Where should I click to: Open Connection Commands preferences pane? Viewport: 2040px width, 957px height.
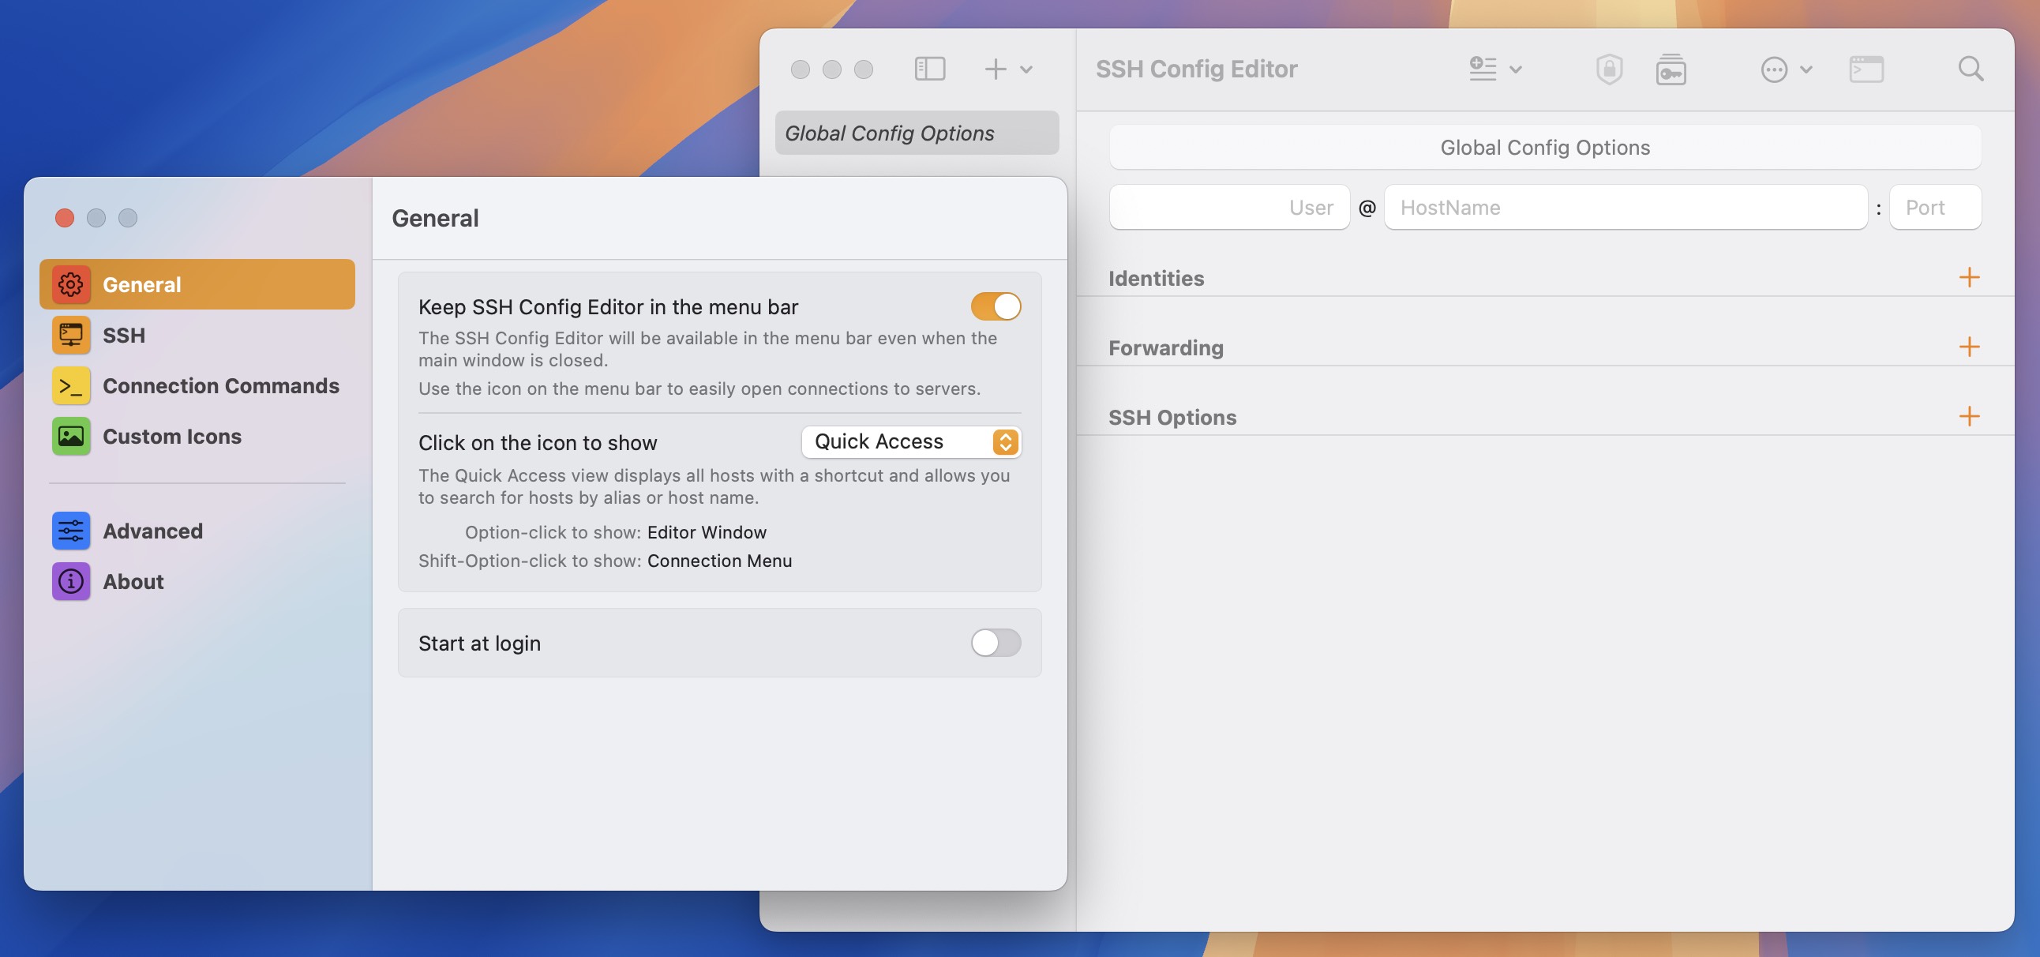pyautogui.click(x=197, y=386)
